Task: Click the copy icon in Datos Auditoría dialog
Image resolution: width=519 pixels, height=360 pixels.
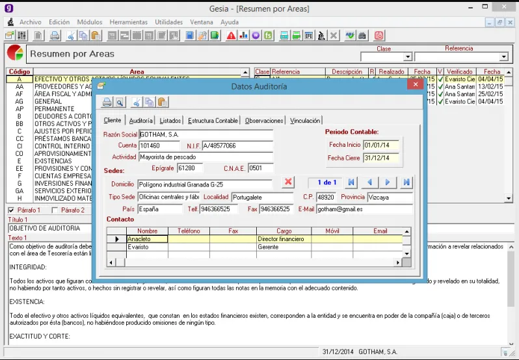Action: click(x=150, y=102)
